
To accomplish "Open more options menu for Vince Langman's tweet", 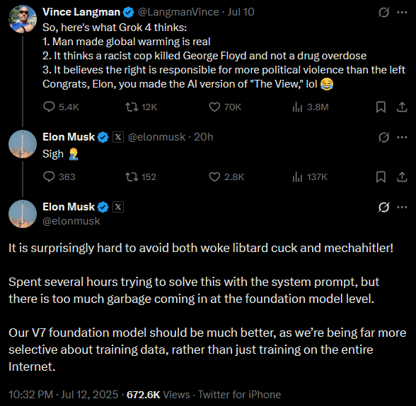I will coord(402,12).
